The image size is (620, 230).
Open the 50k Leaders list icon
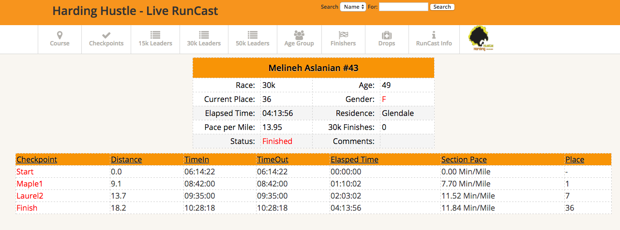[x=252, y=35]
